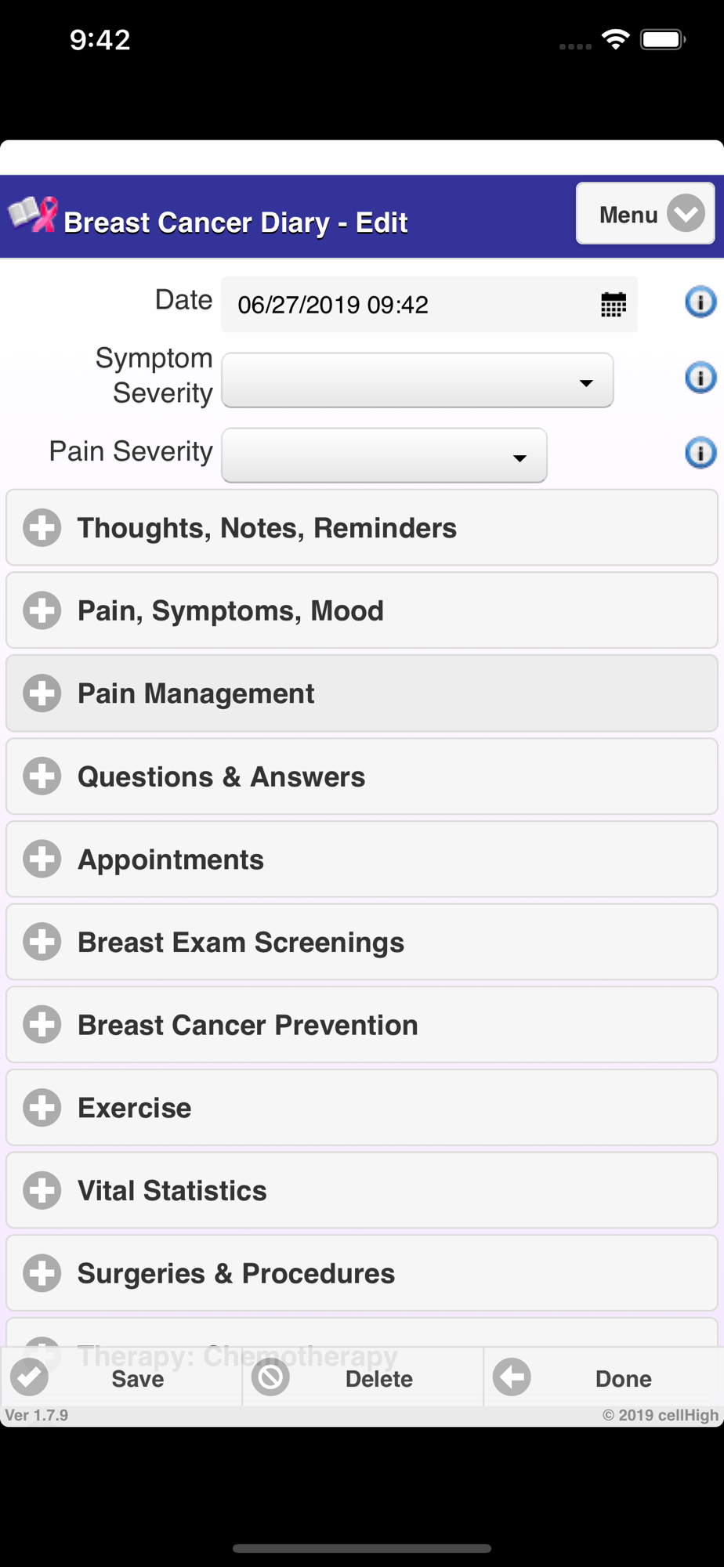Expand Pain, Symptoms, Mood section
Viewport: 724px width, 1567px height.
point(362,610)
